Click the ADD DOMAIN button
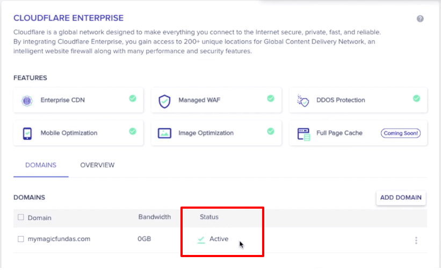441x270 pixels. pos(401,197)
